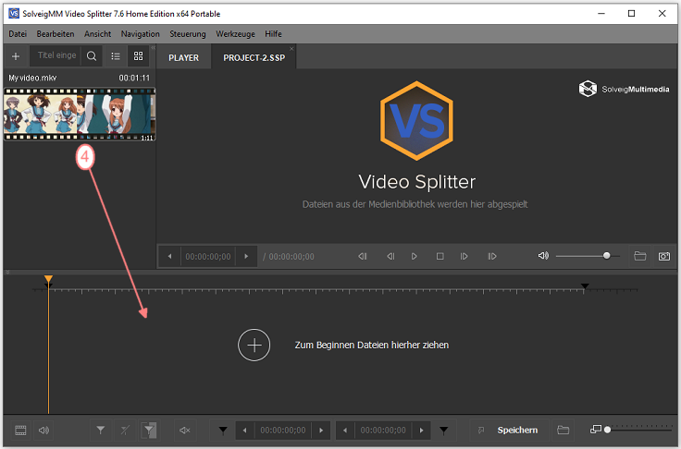Toggle video track filmstrip icon in bottom bar
Image resolution: width=681 pixels, height=449 pixels.
pyautogui.click(x=20, y=430)
